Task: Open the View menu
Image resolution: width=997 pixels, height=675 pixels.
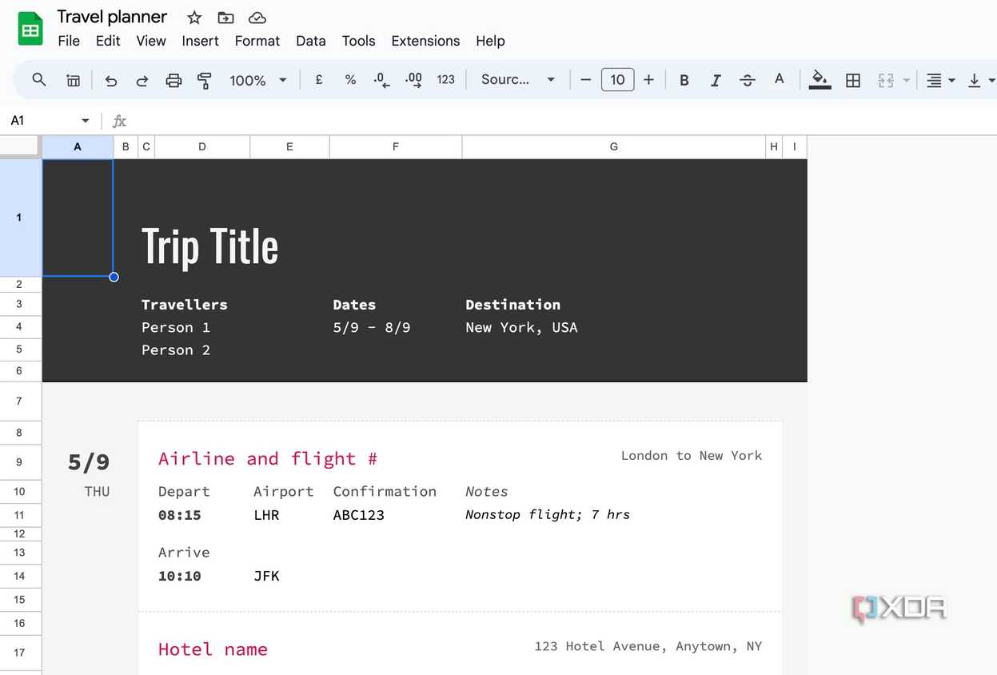Action: tap(151, 41)
